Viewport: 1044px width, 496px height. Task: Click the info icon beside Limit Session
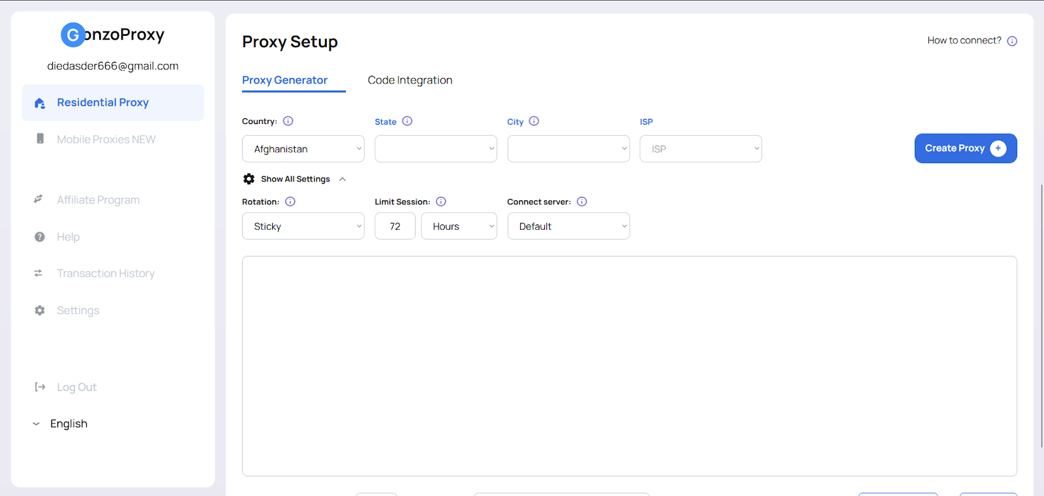tap(441, 202)
